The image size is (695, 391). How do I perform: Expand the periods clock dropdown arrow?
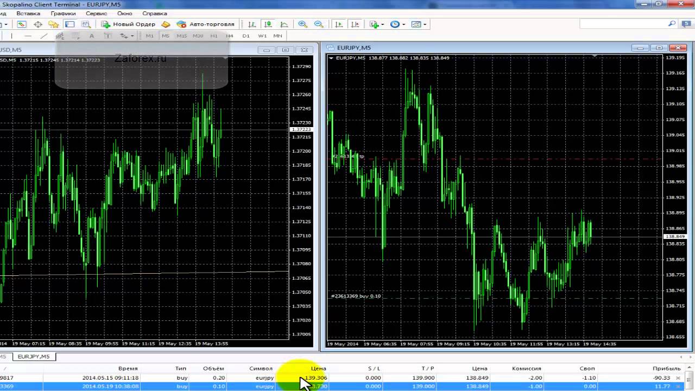(x=403, y=24)
